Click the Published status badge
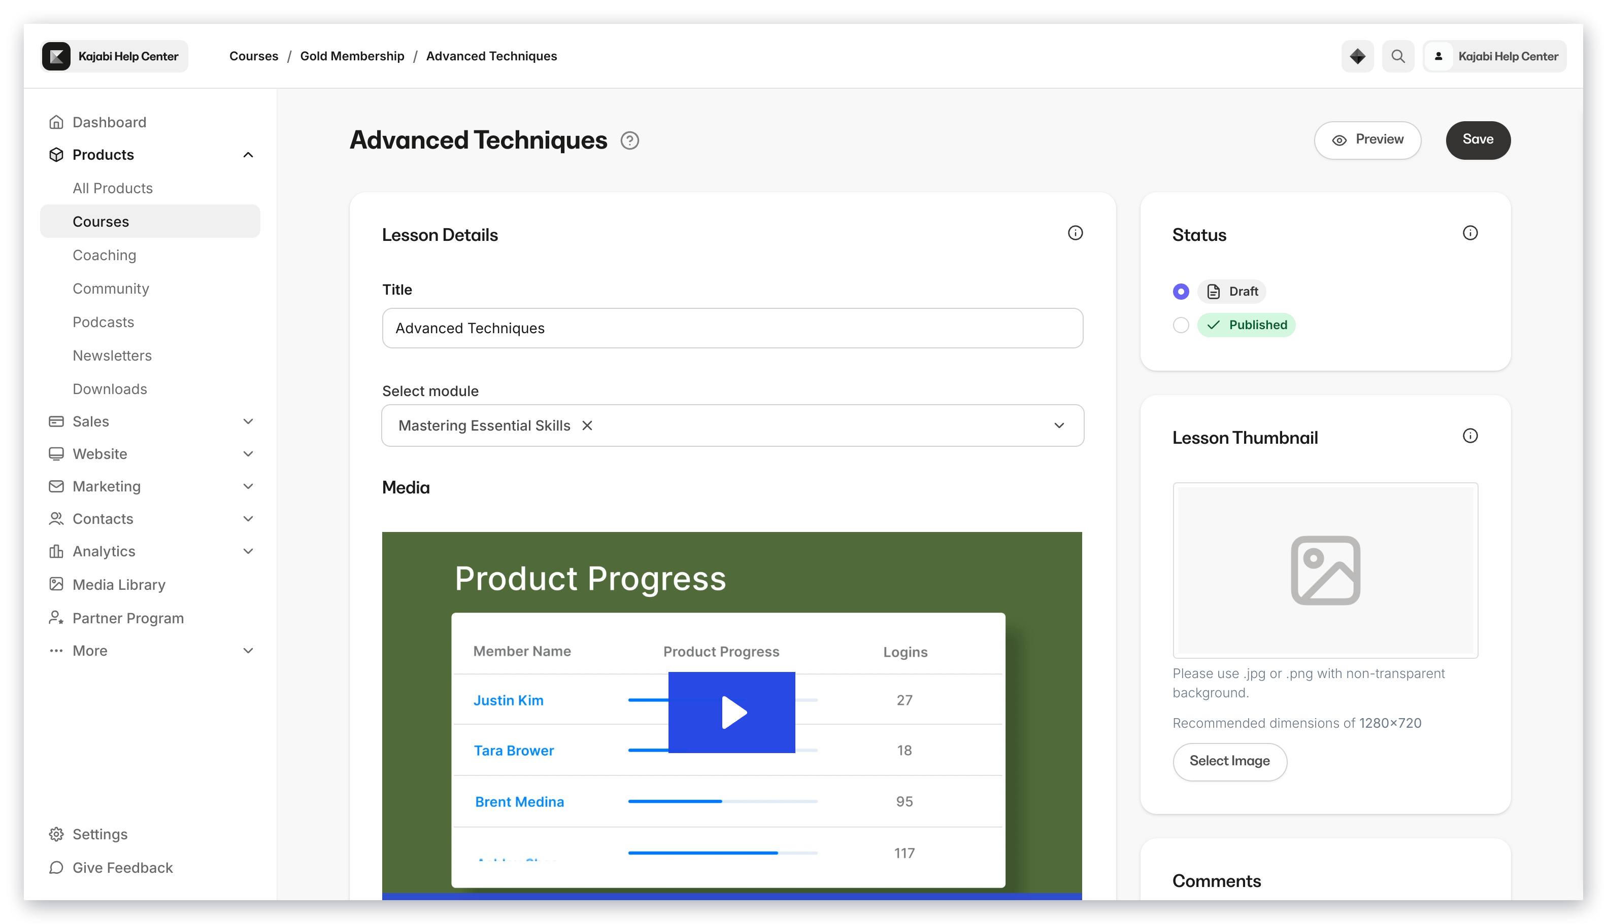1607x924 pixels. (1246, 325)
